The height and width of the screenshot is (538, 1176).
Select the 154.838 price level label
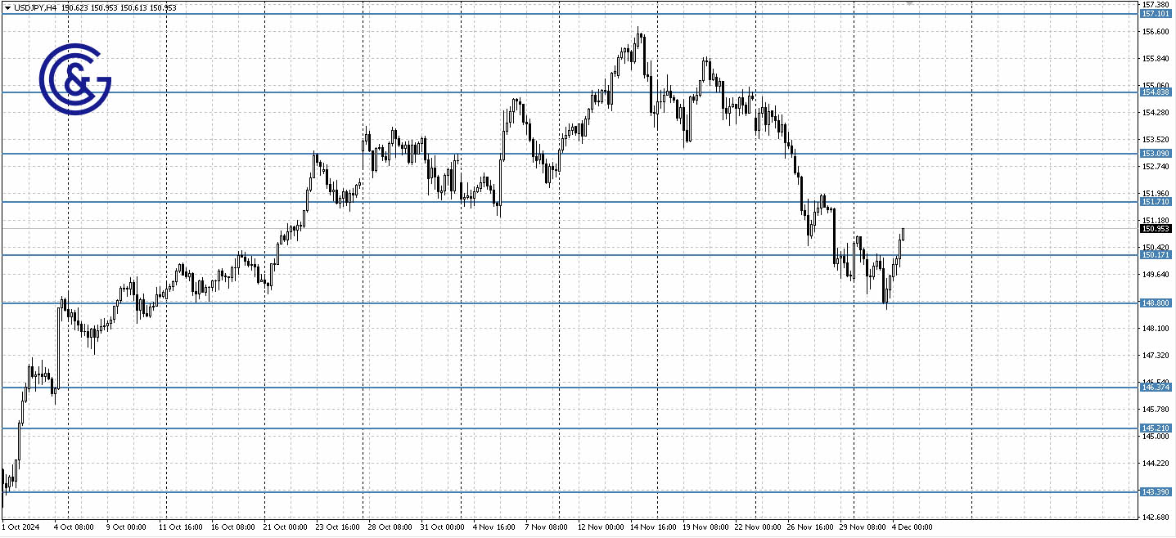click(1155, 92)
